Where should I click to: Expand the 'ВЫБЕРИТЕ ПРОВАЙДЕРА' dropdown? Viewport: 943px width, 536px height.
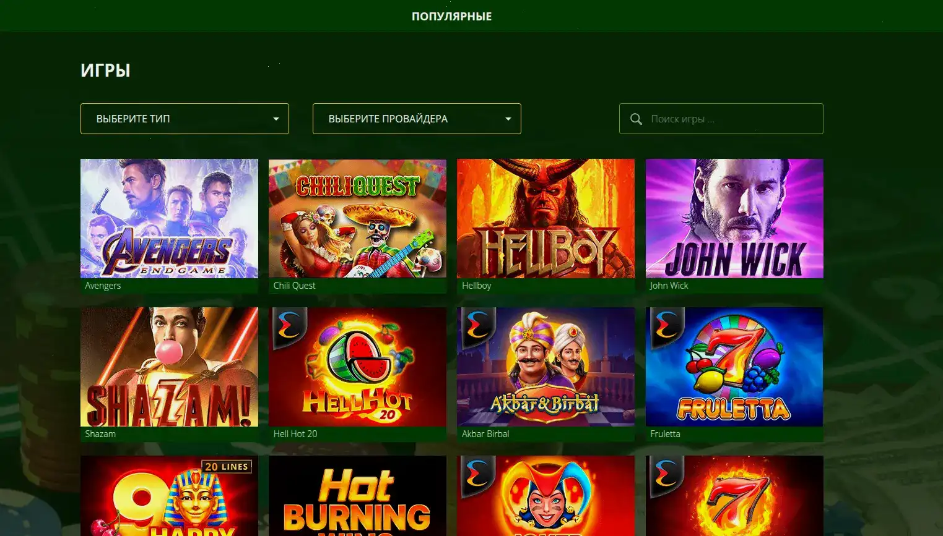[416, 119]
